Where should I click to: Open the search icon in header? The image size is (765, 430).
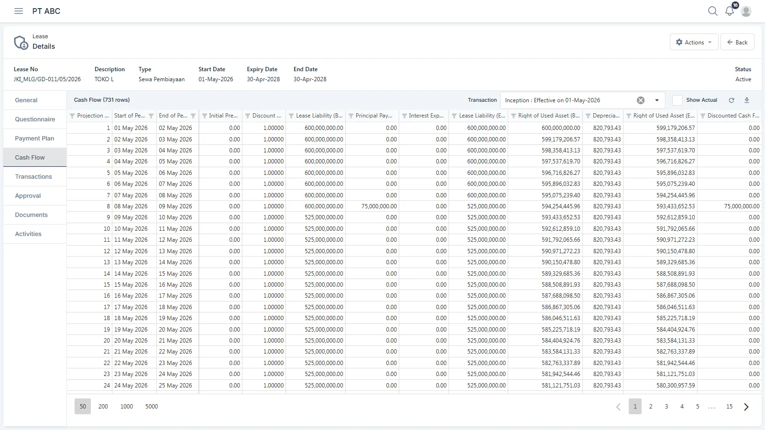coord(712,11)
